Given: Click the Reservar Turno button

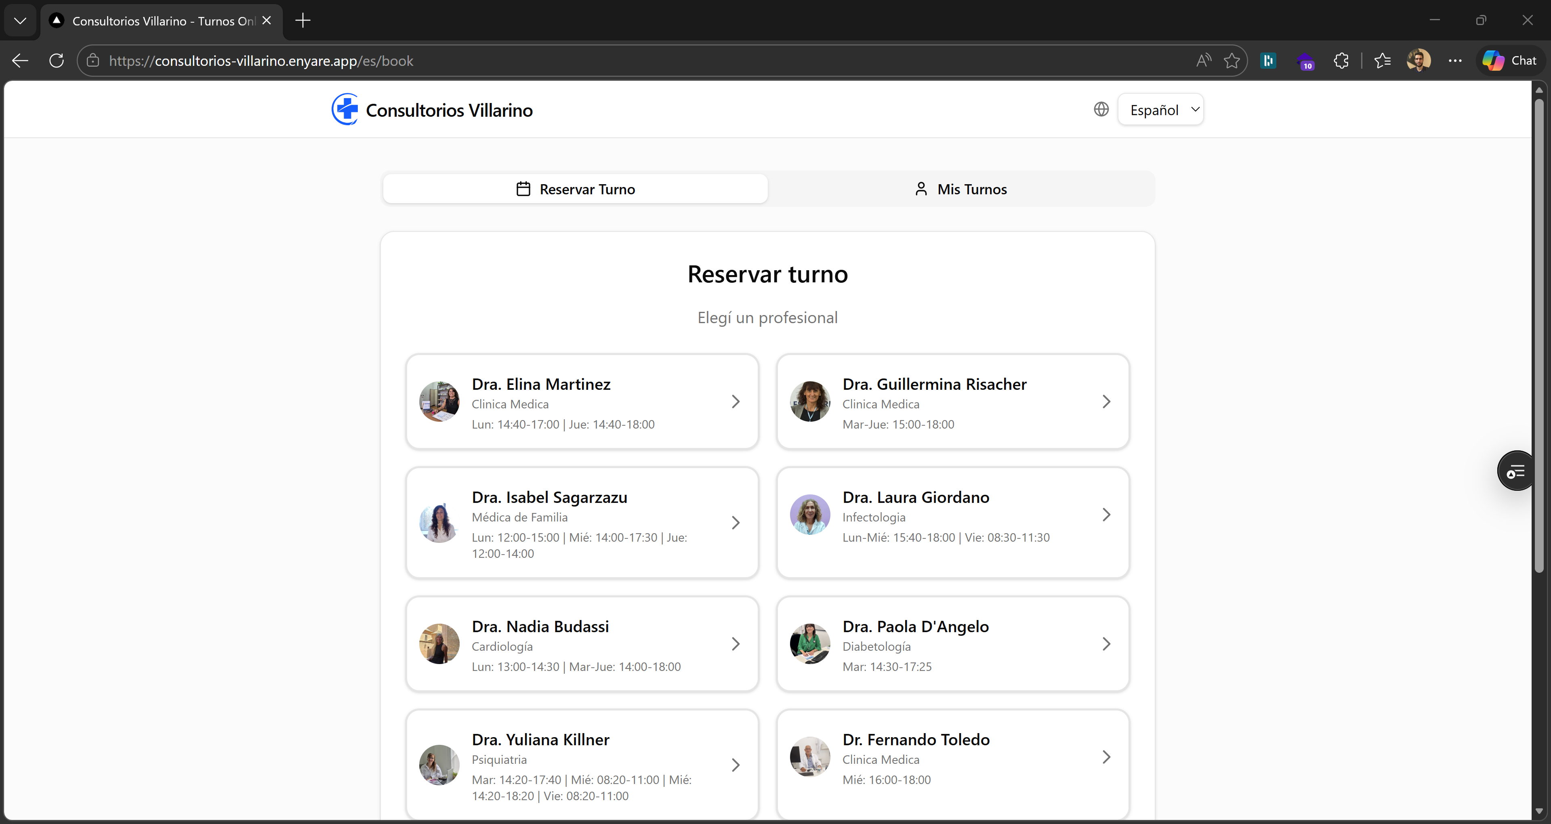Looking at the screenshot, I should click(575, 189).
